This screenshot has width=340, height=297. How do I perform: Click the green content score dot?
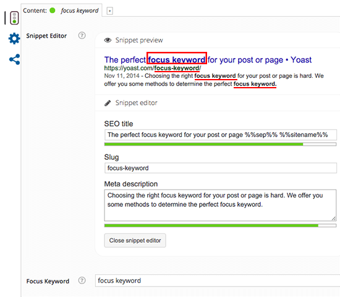53,10
